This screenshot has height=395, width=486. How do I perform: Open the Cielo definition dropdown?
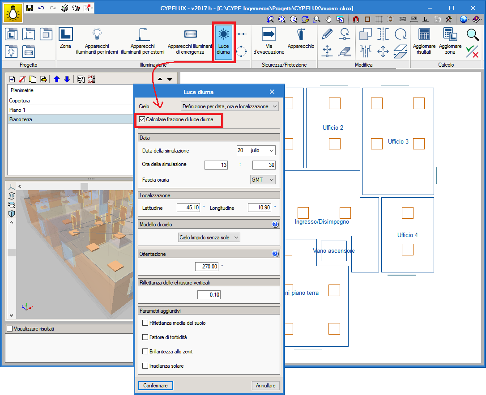click(230, 106)
